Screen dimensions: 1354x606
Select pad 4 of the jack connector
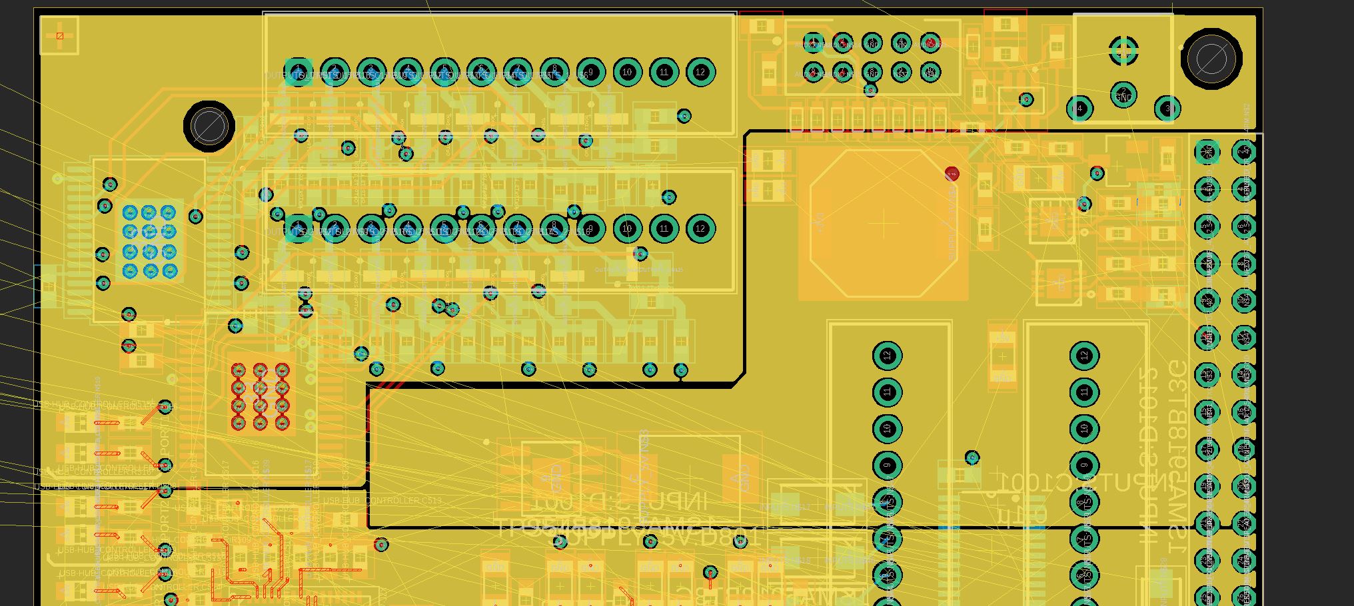click(x=1080, y=108)
